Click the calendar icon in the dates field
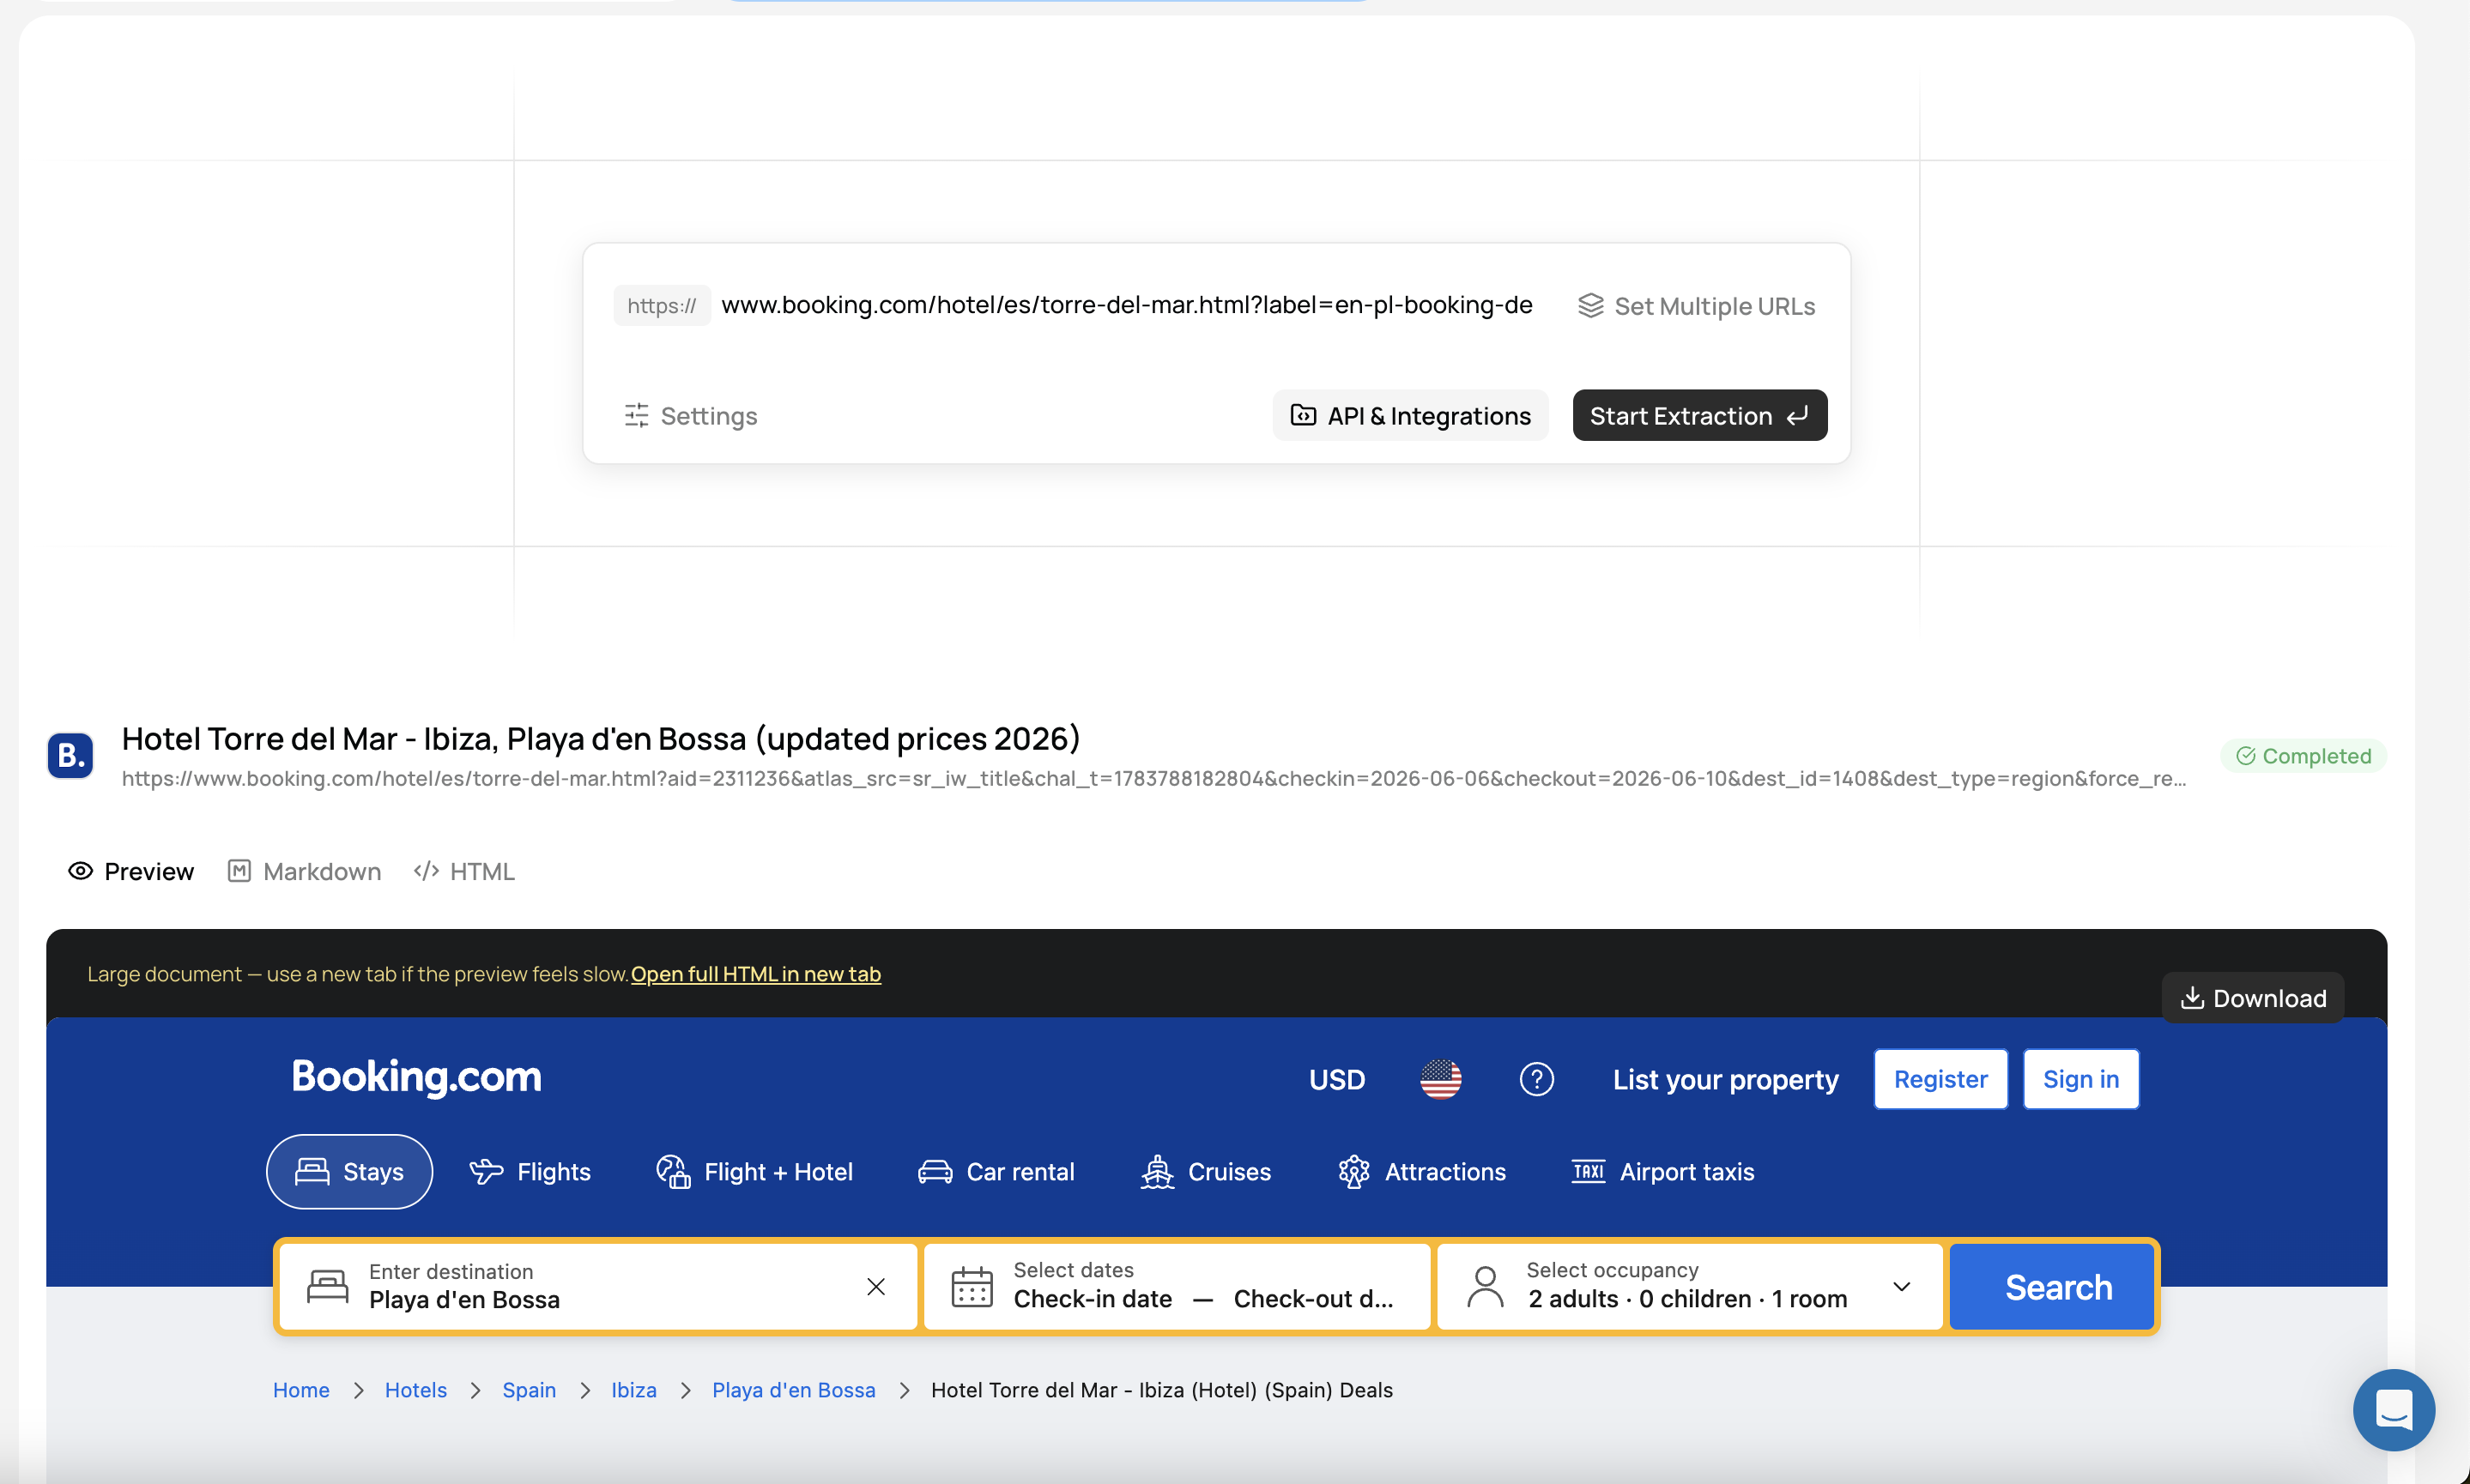The height and width of the screenshot is (1484, 2470). click(x=972, y=1286)
